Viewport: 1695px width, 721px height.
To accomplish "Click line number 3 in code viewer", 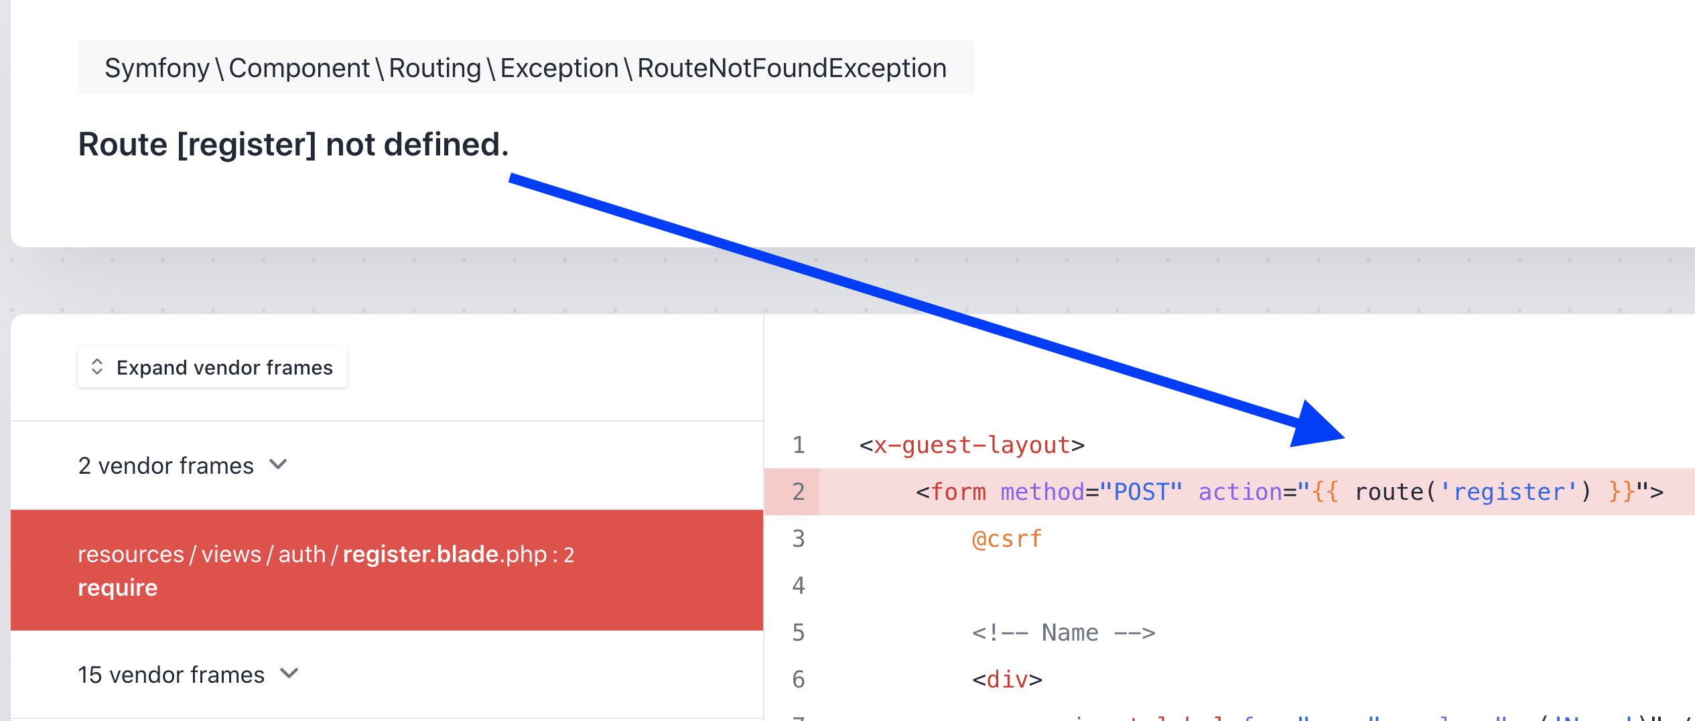I will [x=799, y=539].
